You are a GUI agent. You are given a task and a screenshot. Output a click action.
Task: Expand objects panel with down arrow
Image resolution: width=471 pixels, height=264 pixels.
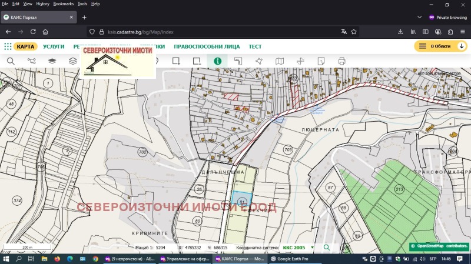click(462, 46)
